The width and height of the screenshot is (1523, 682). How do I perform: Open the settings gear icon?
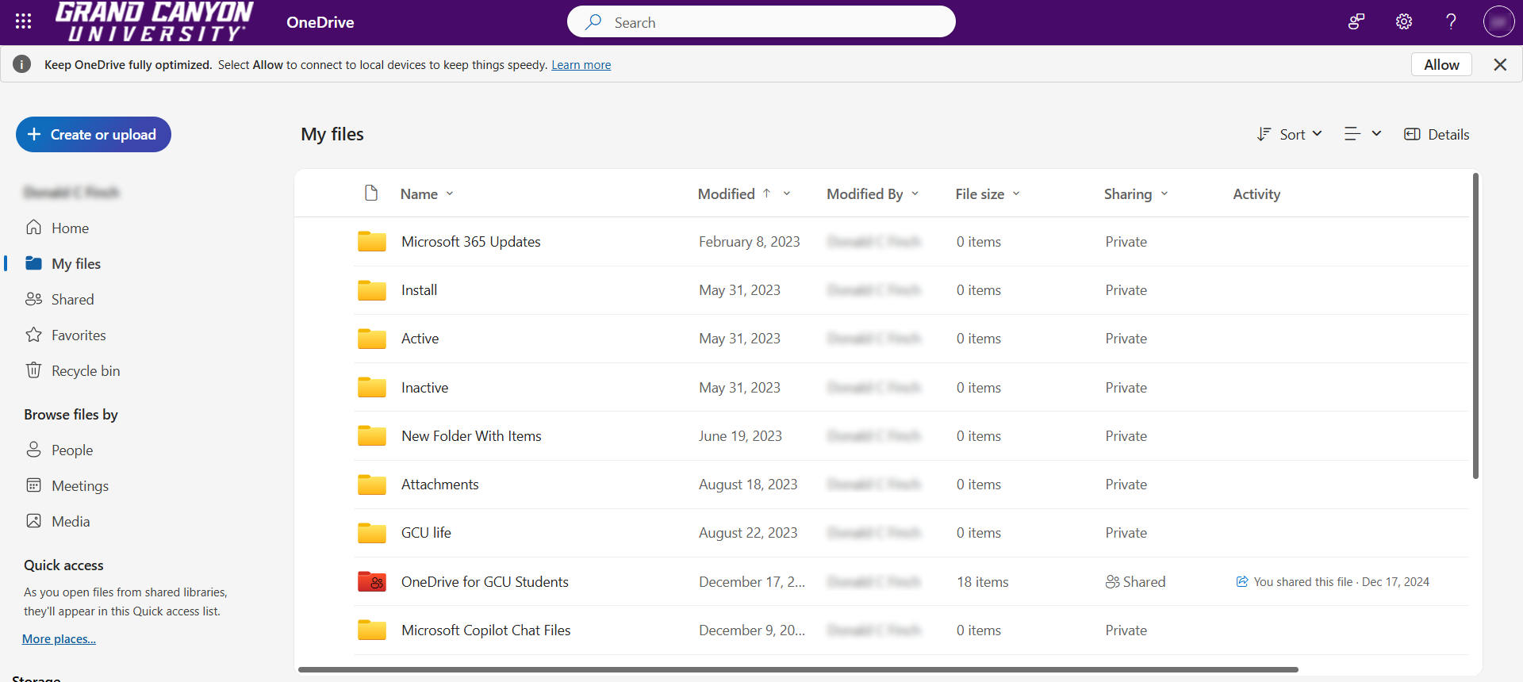[1404, 22]
